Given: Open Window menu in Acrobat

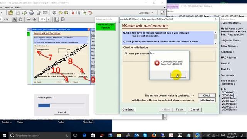Looking at the screenshot, I should (x=9, y=7).
